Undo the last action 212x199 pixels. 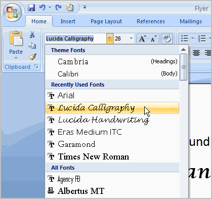42,8
